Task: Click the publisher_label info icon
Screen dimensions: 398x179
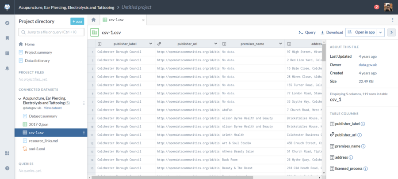Action: (363, 124)
